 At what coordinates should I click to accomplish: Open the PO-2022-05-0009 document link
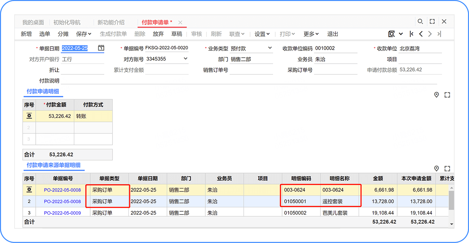(62, 213)
